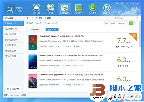Click the 7.7 rating score
The width and height of the screenshot is (144, 102).
(122, 41)
